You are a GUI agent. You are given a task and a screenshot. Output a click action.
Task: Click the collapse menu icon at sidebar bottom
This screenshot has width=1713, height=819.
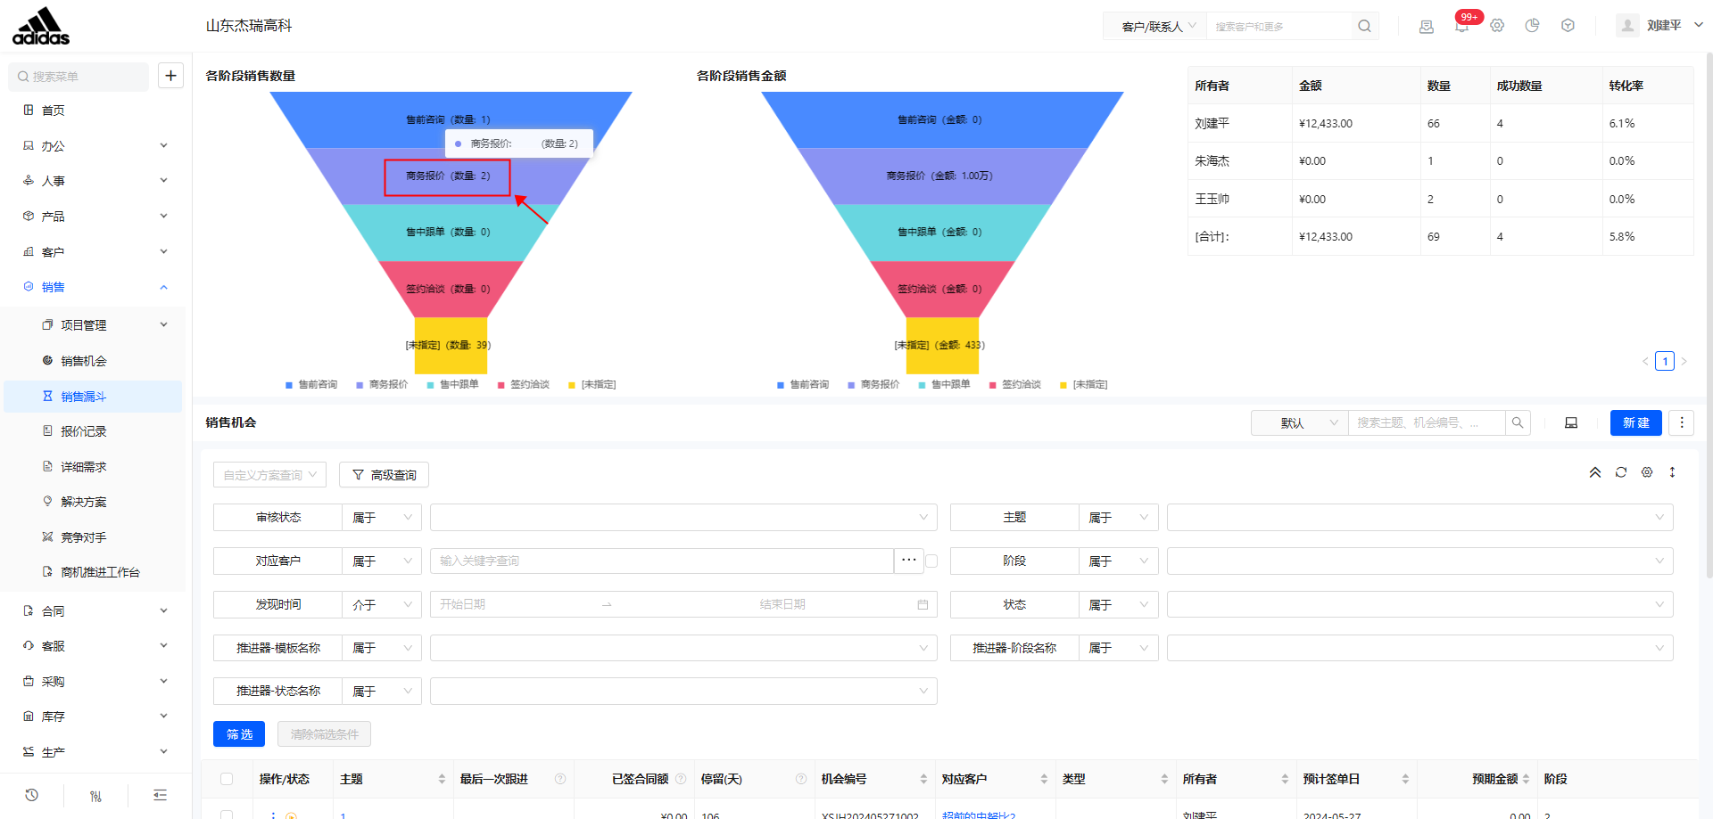[x=160, y=795]
